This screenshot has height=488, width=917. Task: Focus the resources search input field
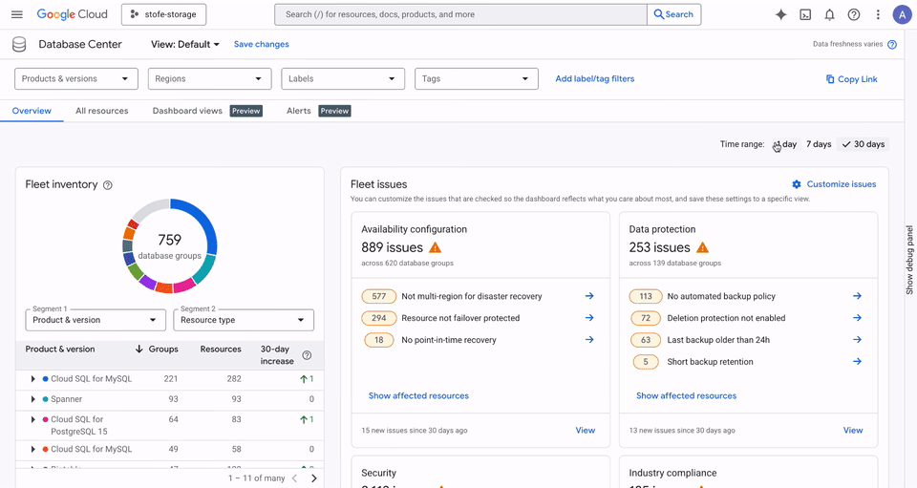(x=460, y=14)
